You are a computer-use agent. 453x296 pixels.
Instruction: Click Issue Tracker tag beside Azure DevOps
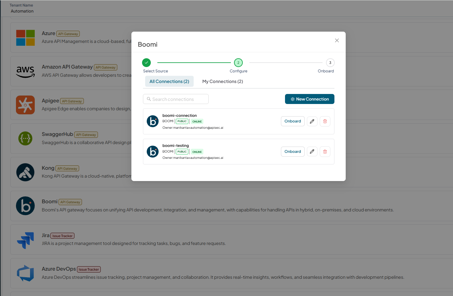coord(89,269)
